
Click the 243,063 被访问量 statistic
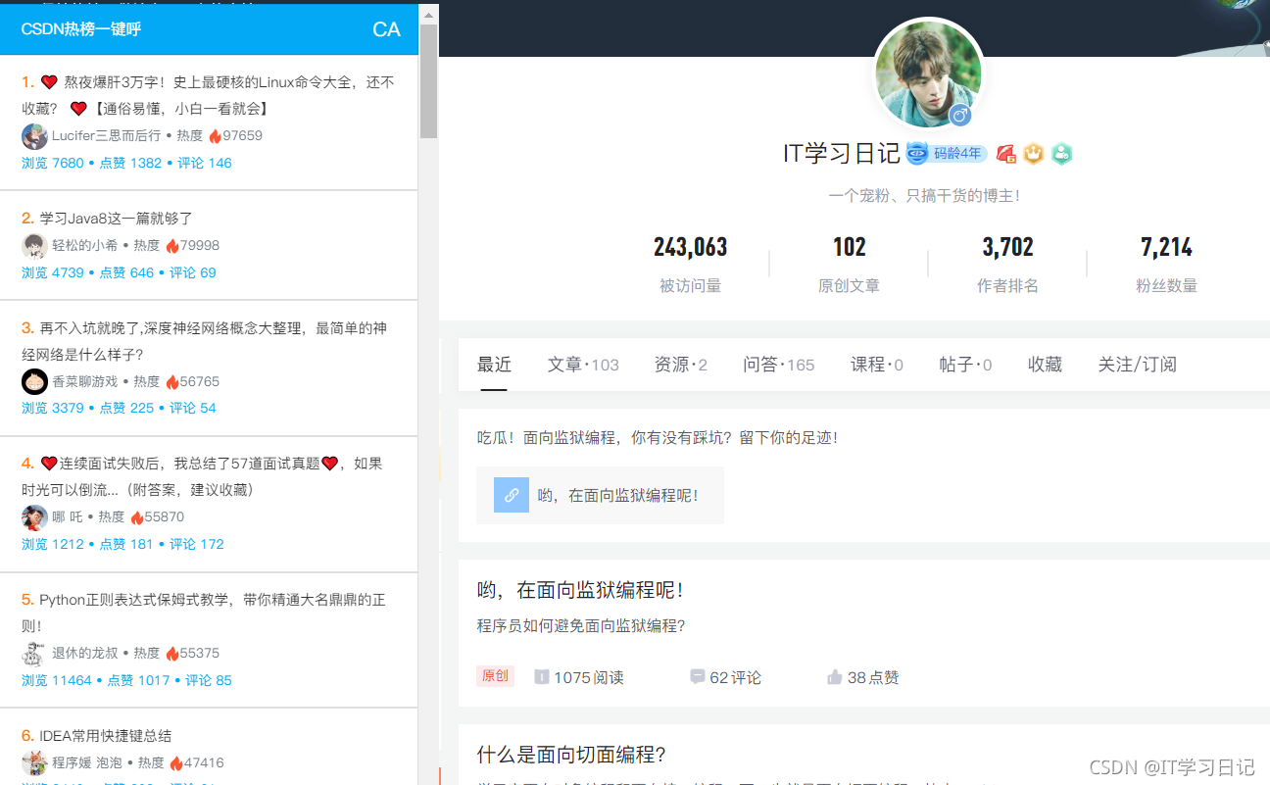click(x=690, y=264)
